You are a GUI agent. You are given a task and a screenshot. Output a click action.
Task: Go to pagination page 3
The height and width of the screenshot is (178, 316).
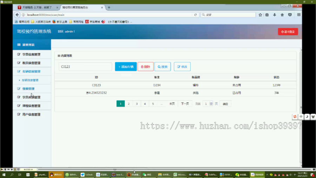pyautogui.click(x=137, y=104)
